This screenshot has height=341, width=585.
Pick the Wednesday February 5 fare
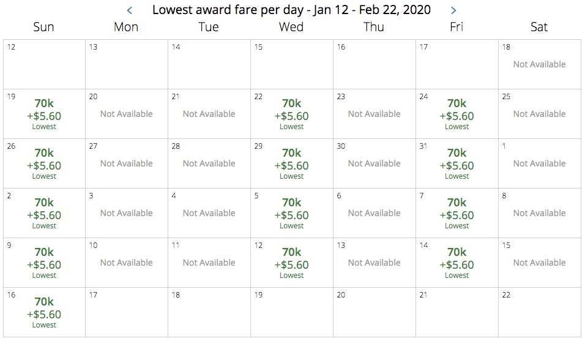[291, 214]
